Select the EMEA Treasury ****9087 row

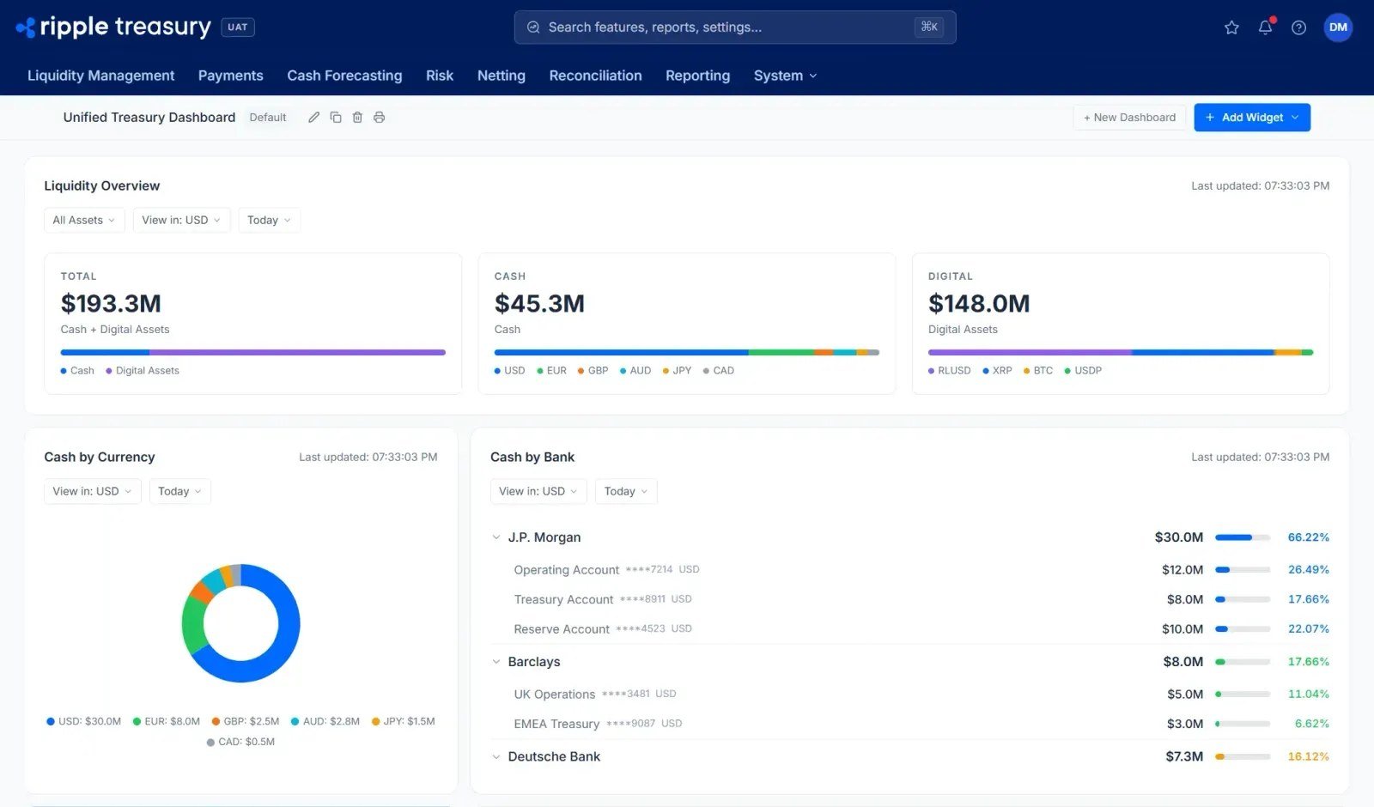[x=909, y=724]
